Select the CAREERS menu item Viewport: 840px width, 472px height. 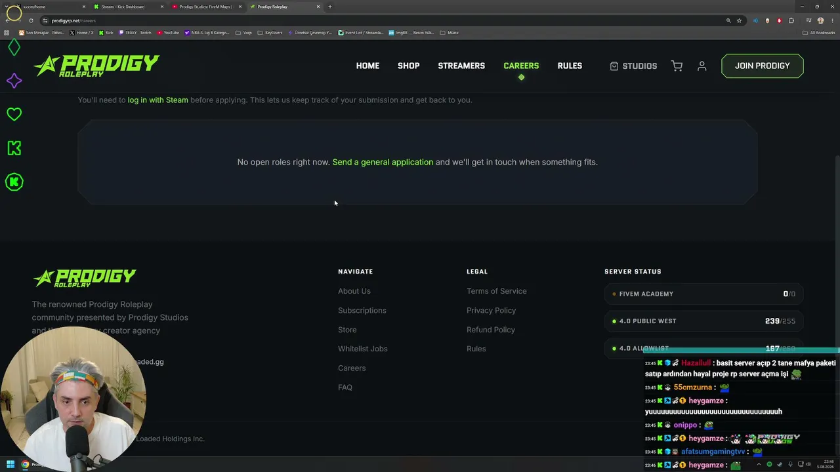coord(521,66)
